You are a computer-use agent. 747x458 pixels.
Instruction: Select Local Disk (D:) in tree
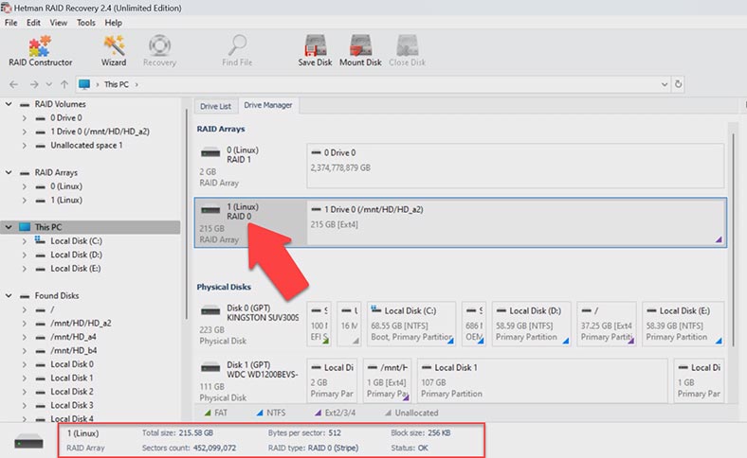[76, 255]
